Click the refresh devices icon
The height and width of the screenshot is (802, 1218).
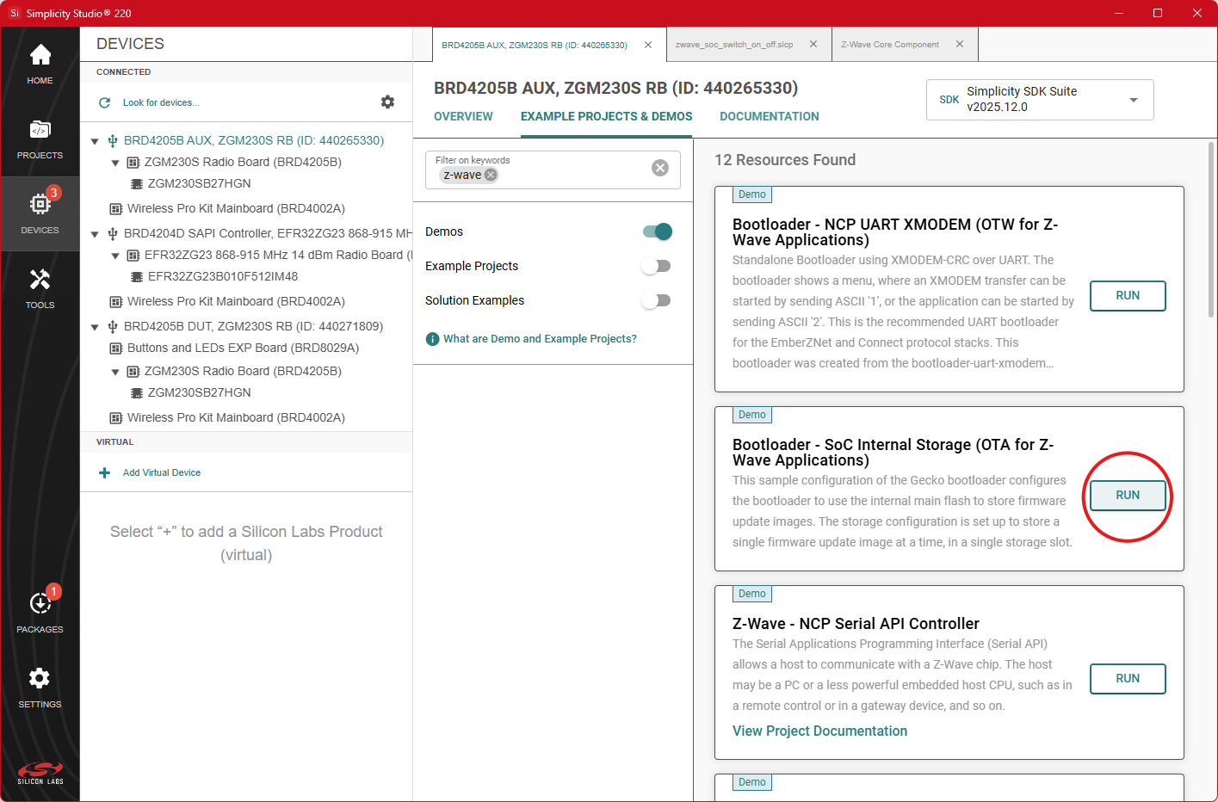click(105, 102)
